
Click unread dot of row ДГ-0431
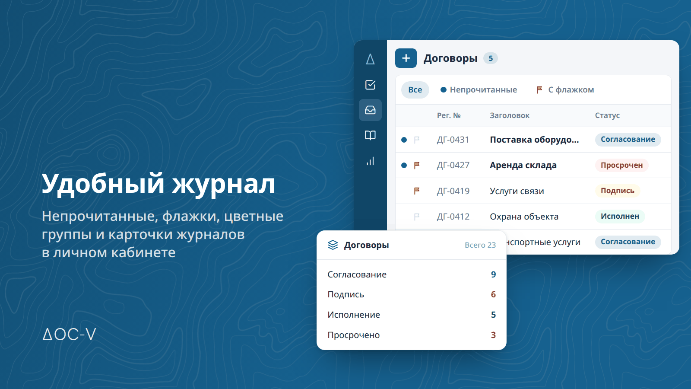click(404, 140)
